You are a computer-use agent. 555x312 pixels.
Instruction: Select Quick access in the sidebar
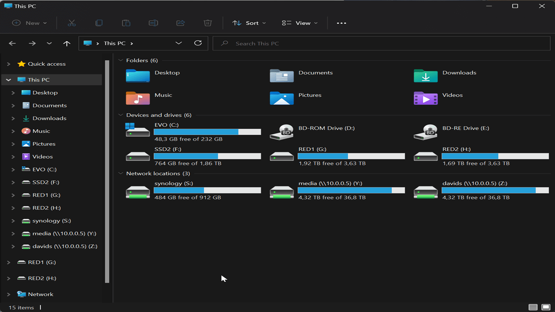click(45, 63)
